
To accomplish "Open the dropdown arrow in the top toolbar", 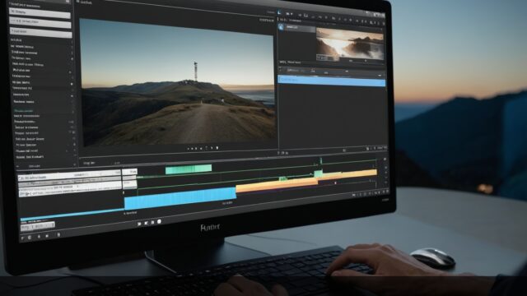I will pos(291,14).
